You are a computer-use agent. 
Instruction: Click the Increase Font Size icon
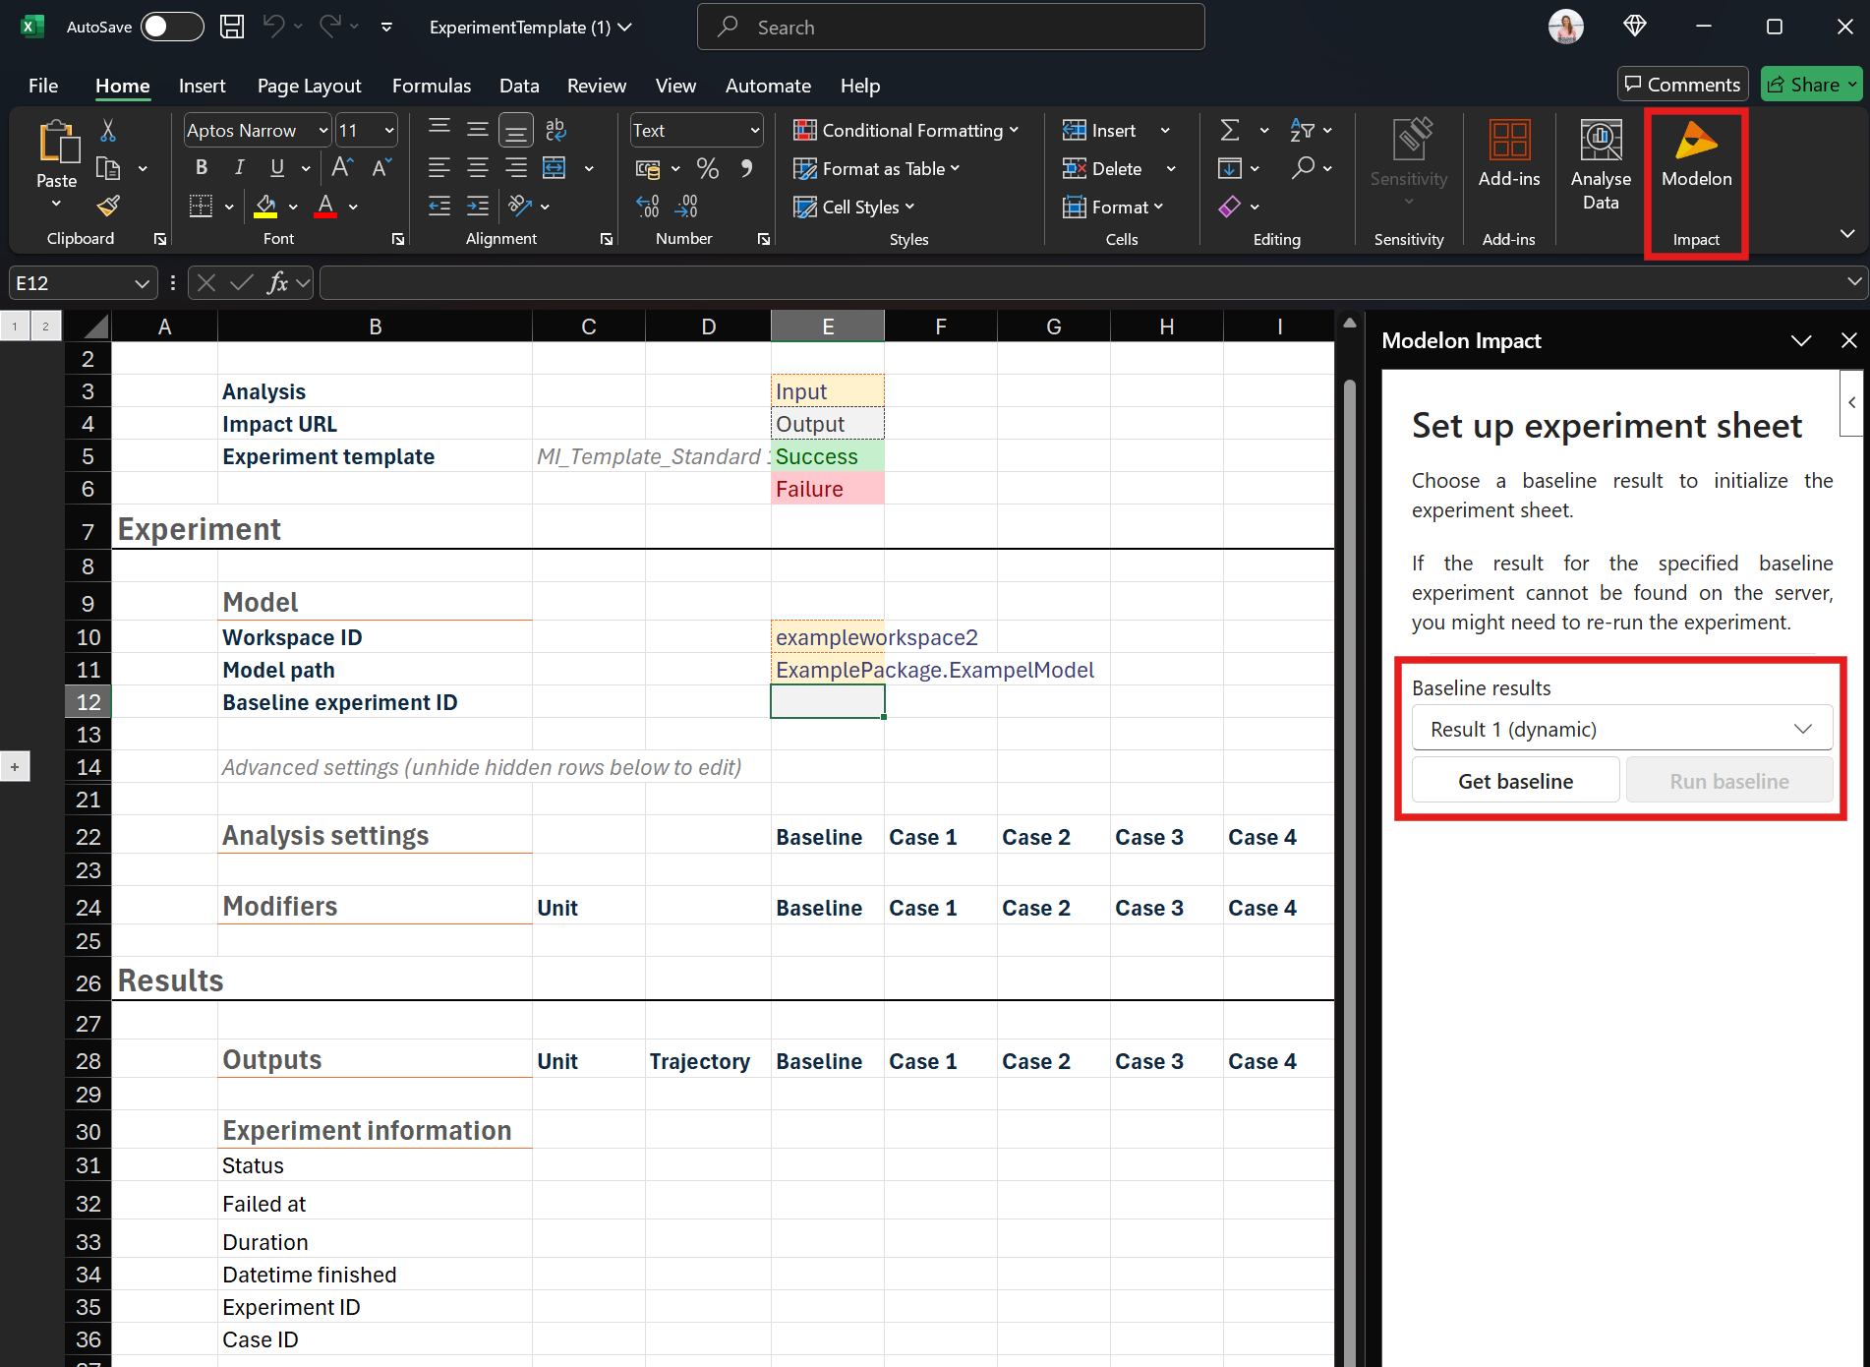click(342, 168)
